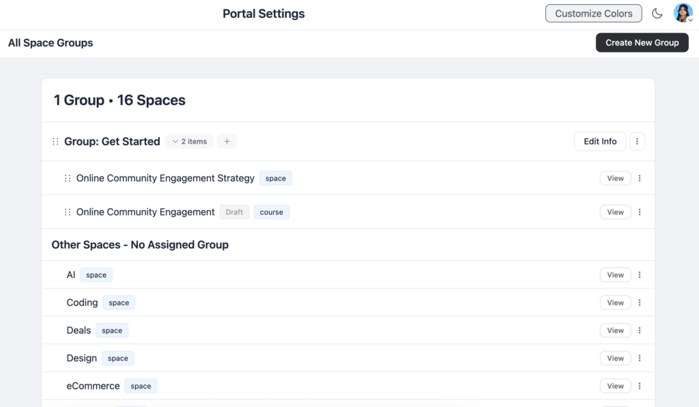Click the Other Spaces - No Assigned Group heading
The height and width of the screenshot is (407, 699).
tap(140, 245)
